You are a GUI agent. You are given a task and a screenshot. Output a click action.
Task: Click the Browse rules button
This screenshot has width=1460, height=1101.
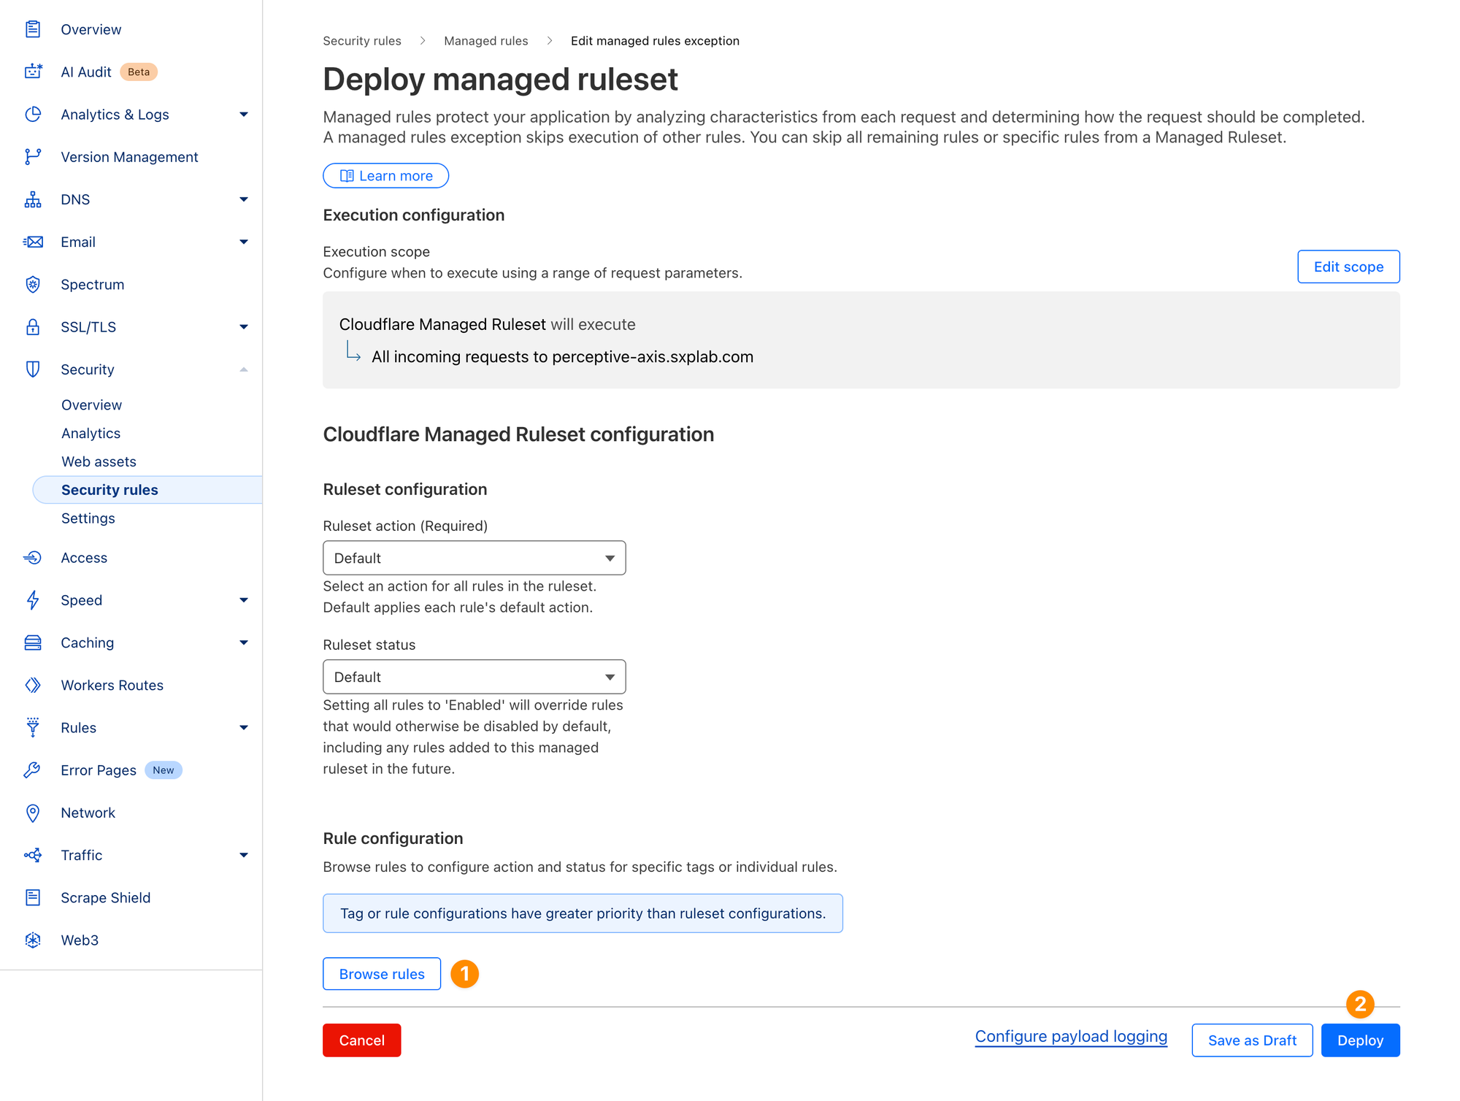pos(382,974)
